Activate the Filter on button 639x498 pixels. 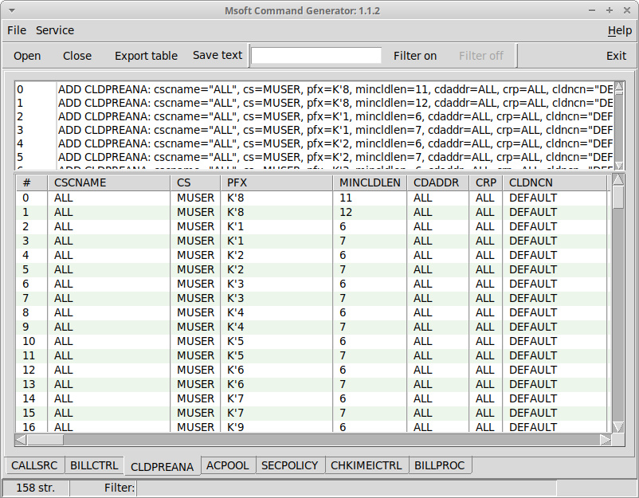tap(415, 56)
